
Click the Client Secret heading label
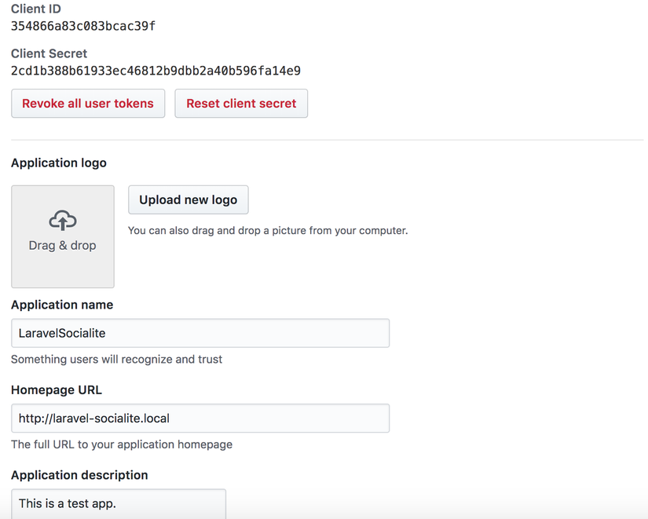(49, 53)
